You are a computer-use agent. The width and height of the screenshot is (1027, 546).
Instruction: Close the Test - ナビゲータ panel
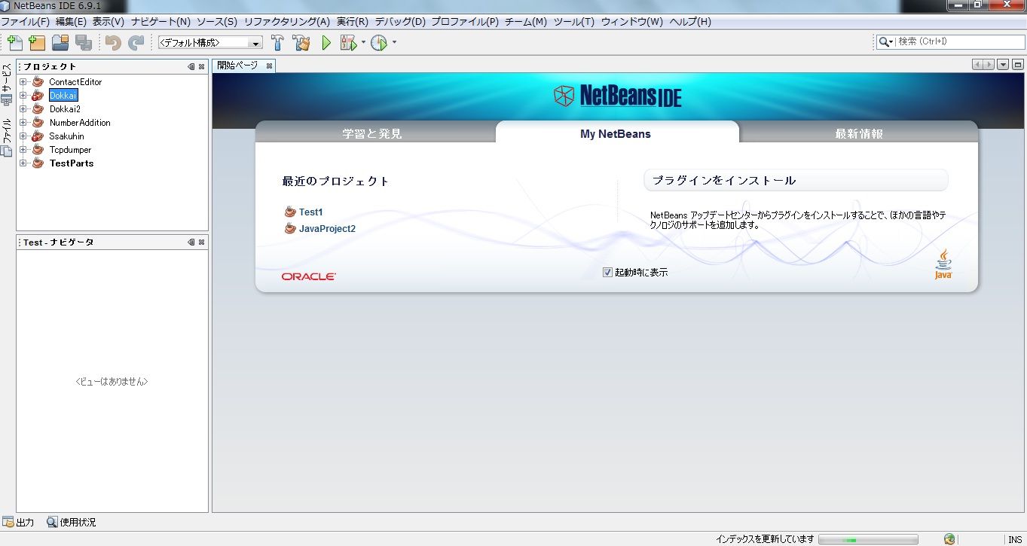(201, 242)
